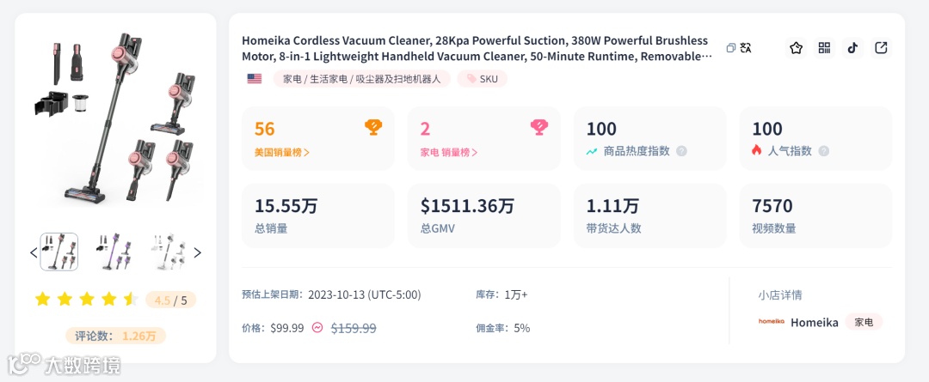Click the 4.5 star rating stars
This screenshot has height=382, width=929.
click(x=86, y=299)
